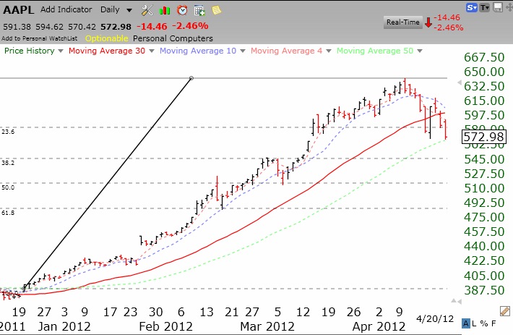Click the small gray up triangle near axis

[454, 300]
